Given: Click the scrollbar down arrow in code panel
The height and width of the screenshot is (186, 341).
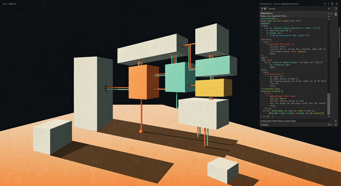Looking at the screenshot, I should (329, 116).
